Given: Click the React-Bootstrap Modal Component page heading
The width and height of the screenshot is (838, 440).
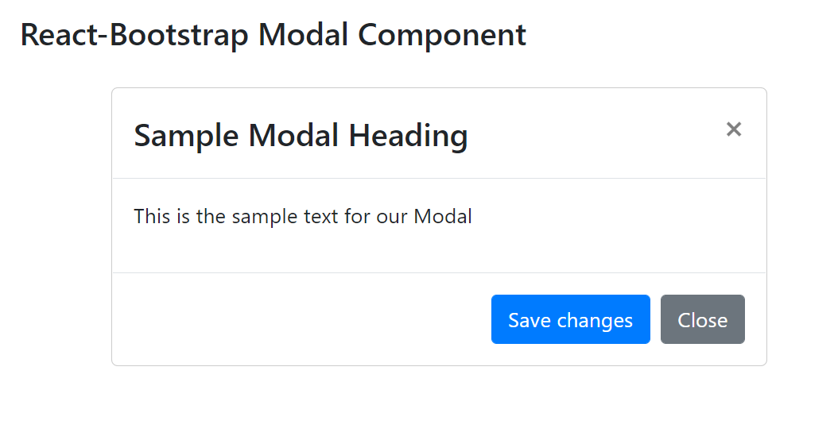Looking at the screenshot, I should pos(273,35).
